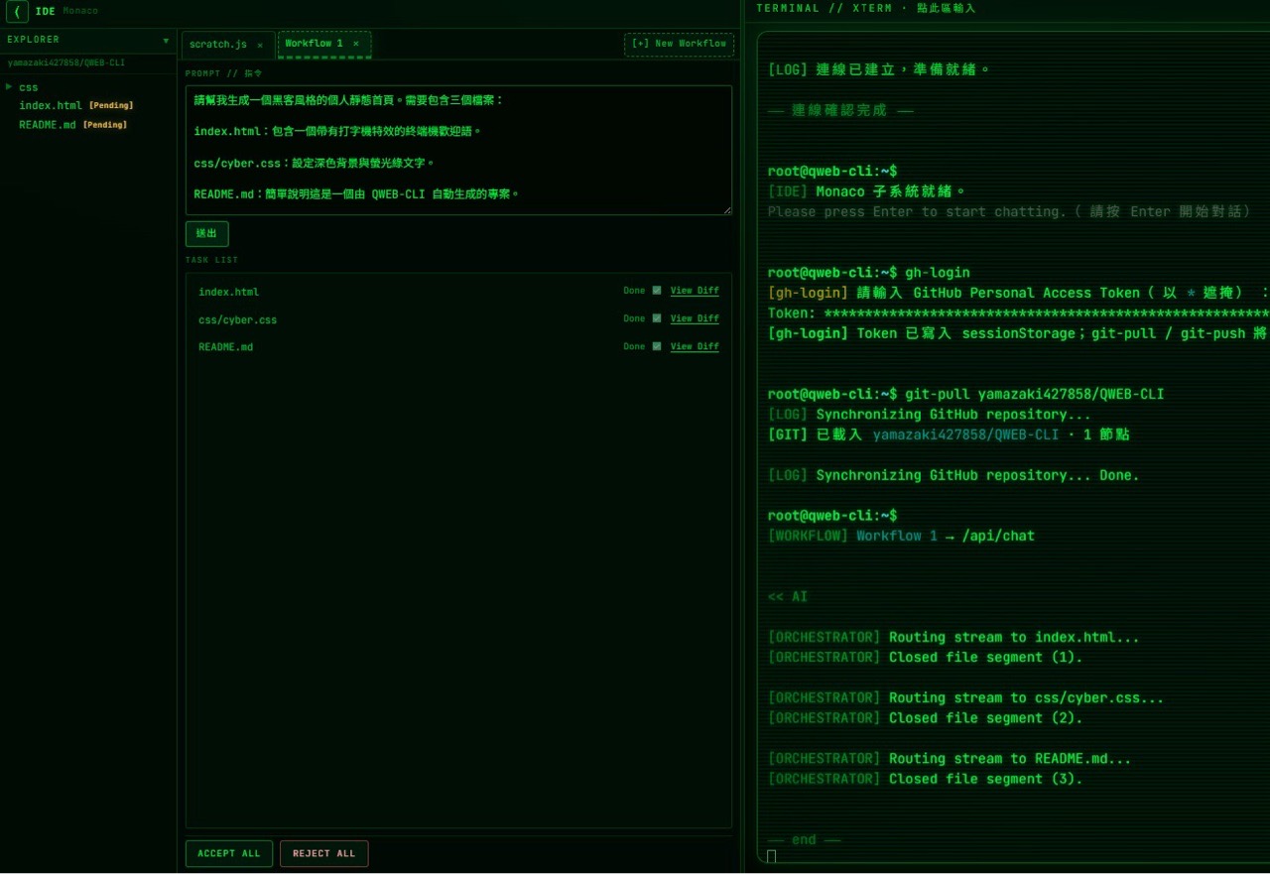This screenshot has width=1270, height=874.
Task: Close the scratch.js tab
Action: (x=260, y=45)
